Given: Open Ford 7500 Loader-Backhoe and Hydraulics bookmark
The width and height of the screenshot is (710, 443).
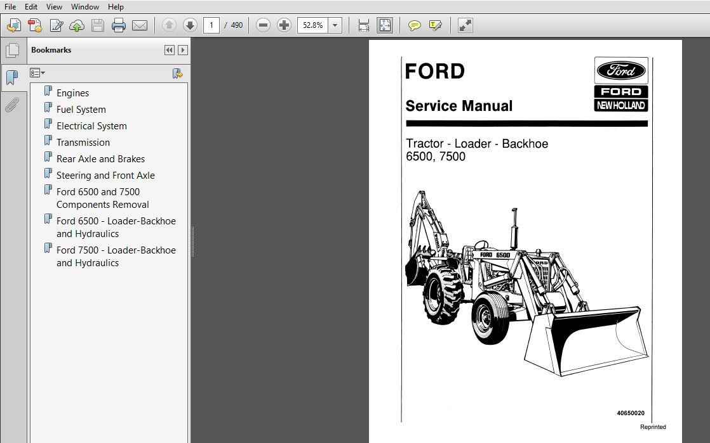Looking at the screenshot, I should 116,256.
